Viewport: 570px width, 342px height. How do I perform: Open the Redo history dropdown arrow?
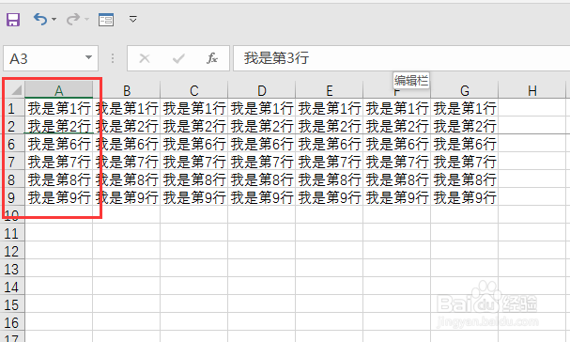pyautogui.click(x=86, y=19)
